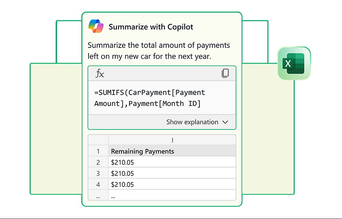The height and width of the screenshot is (219, 342).
Task: Click the Copilot logo icon
Action: pos(96,26)
